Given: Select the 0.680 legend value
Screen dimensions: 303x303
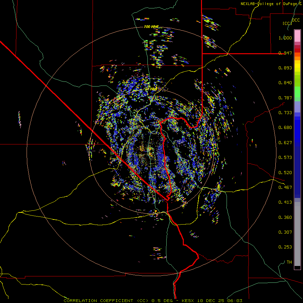Looking at the screenshot, I should 285,128.
